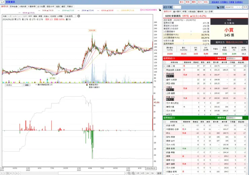Image resolution: width=249 pixels, height=175 pixels.
Task: Select page 1 button at bottom-left
Action: pos(2,173)
